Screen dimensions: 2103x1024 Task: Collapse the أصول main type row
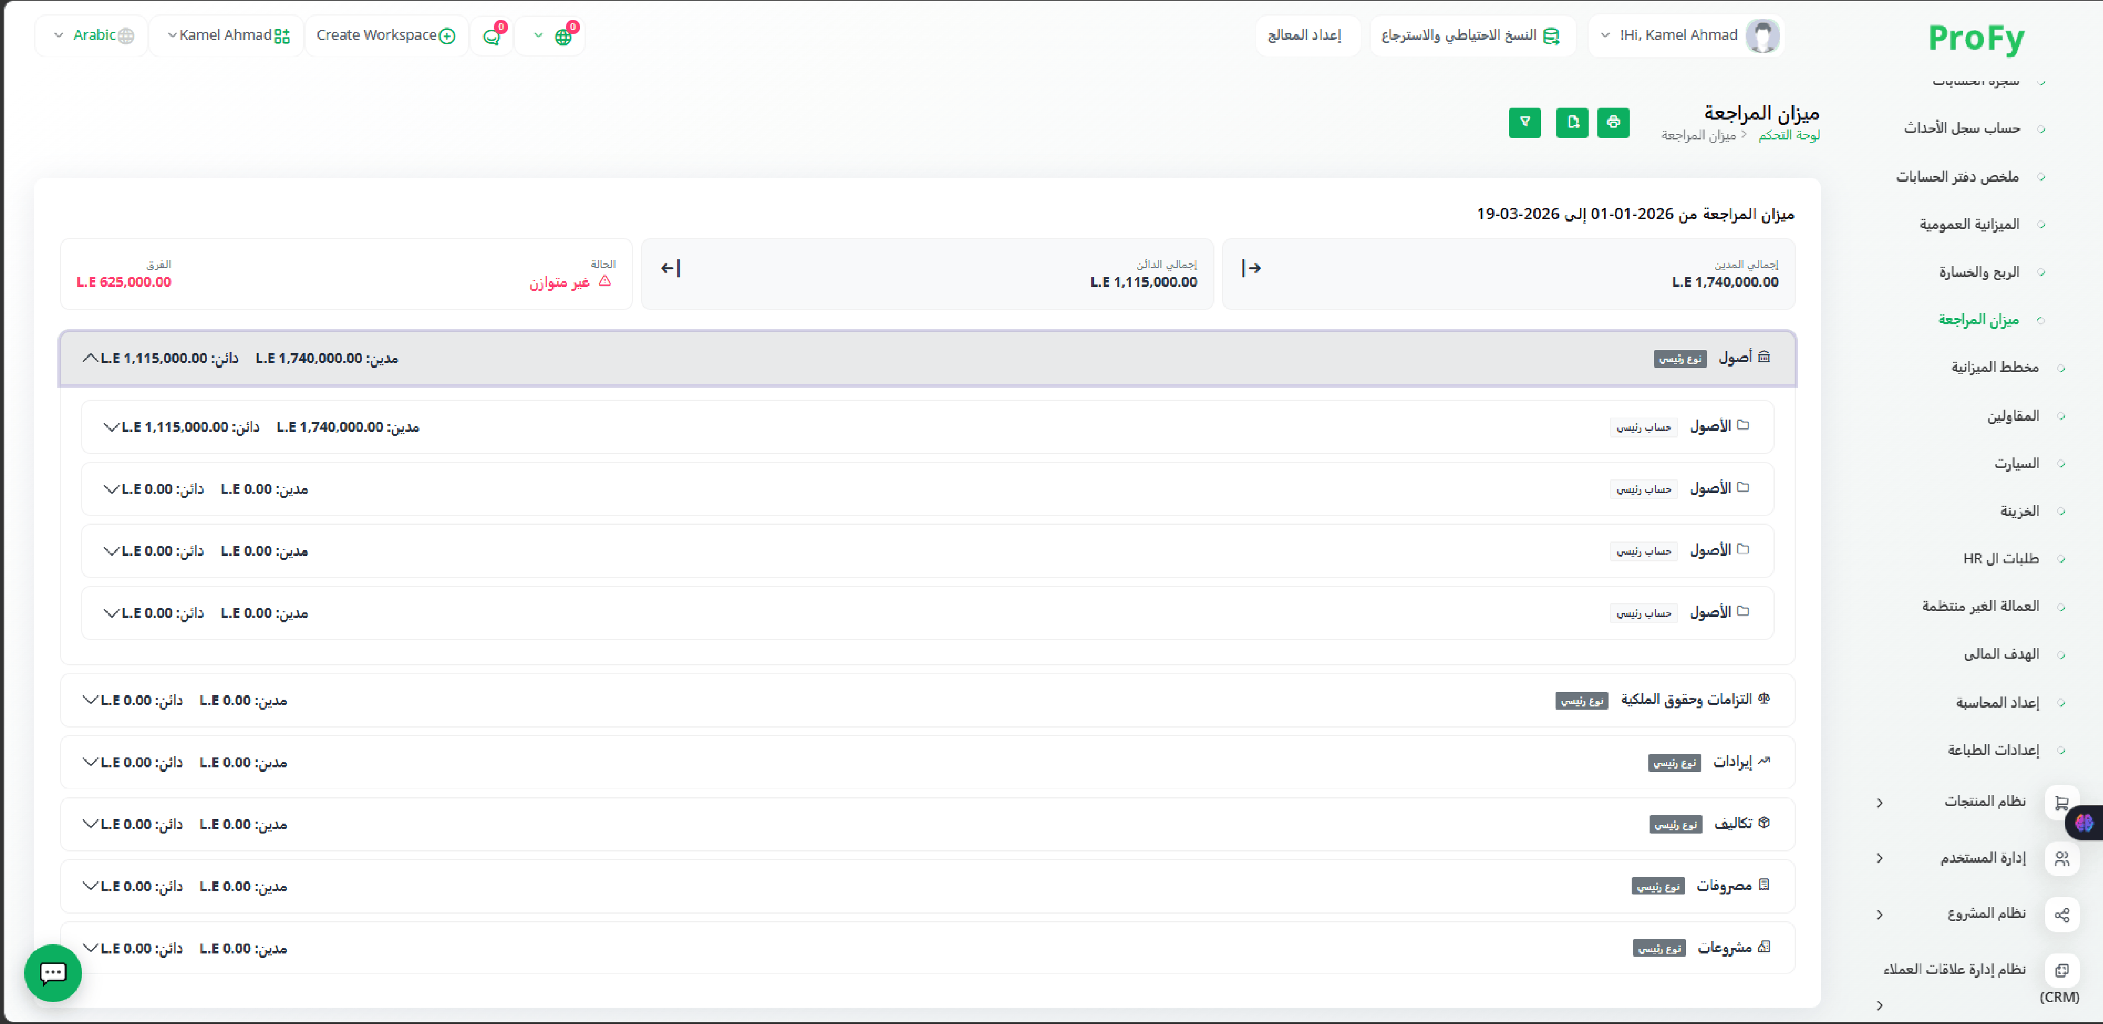(928, 358)
